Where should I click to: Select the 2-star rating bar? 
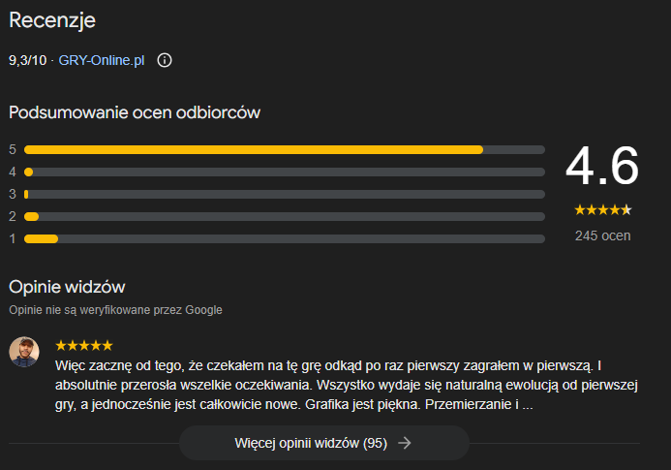pos(284,216)
